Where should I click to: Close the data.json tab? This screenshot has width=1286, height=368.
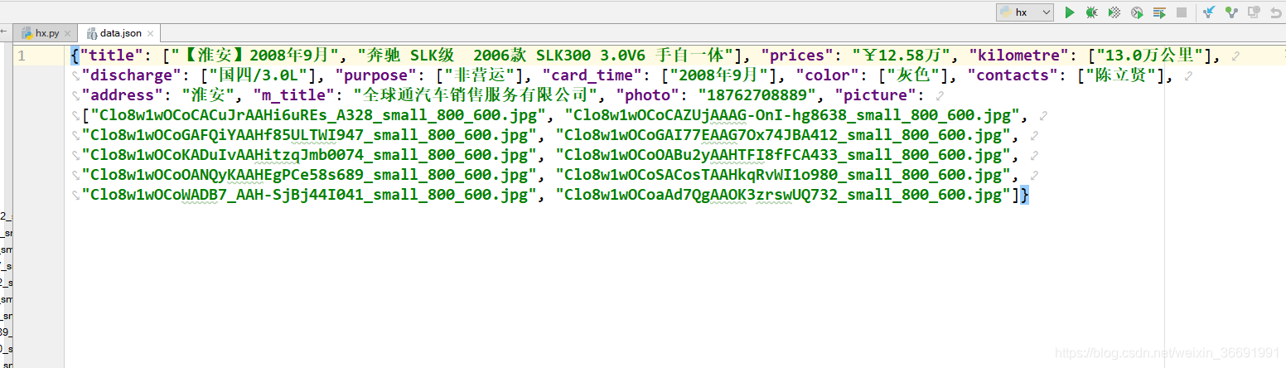pos(151,34)
